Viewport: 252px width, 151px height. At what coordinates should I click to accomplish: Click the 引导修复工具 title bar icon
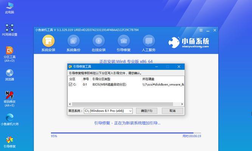pyautogui.click(x=70, y=66)
